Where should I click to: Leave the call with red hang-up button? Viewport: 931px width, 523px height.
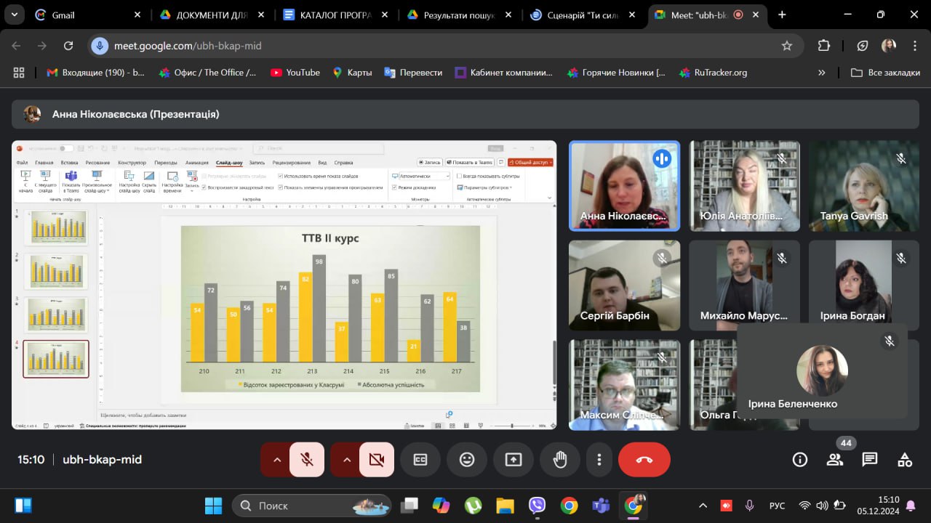(644, 459)
